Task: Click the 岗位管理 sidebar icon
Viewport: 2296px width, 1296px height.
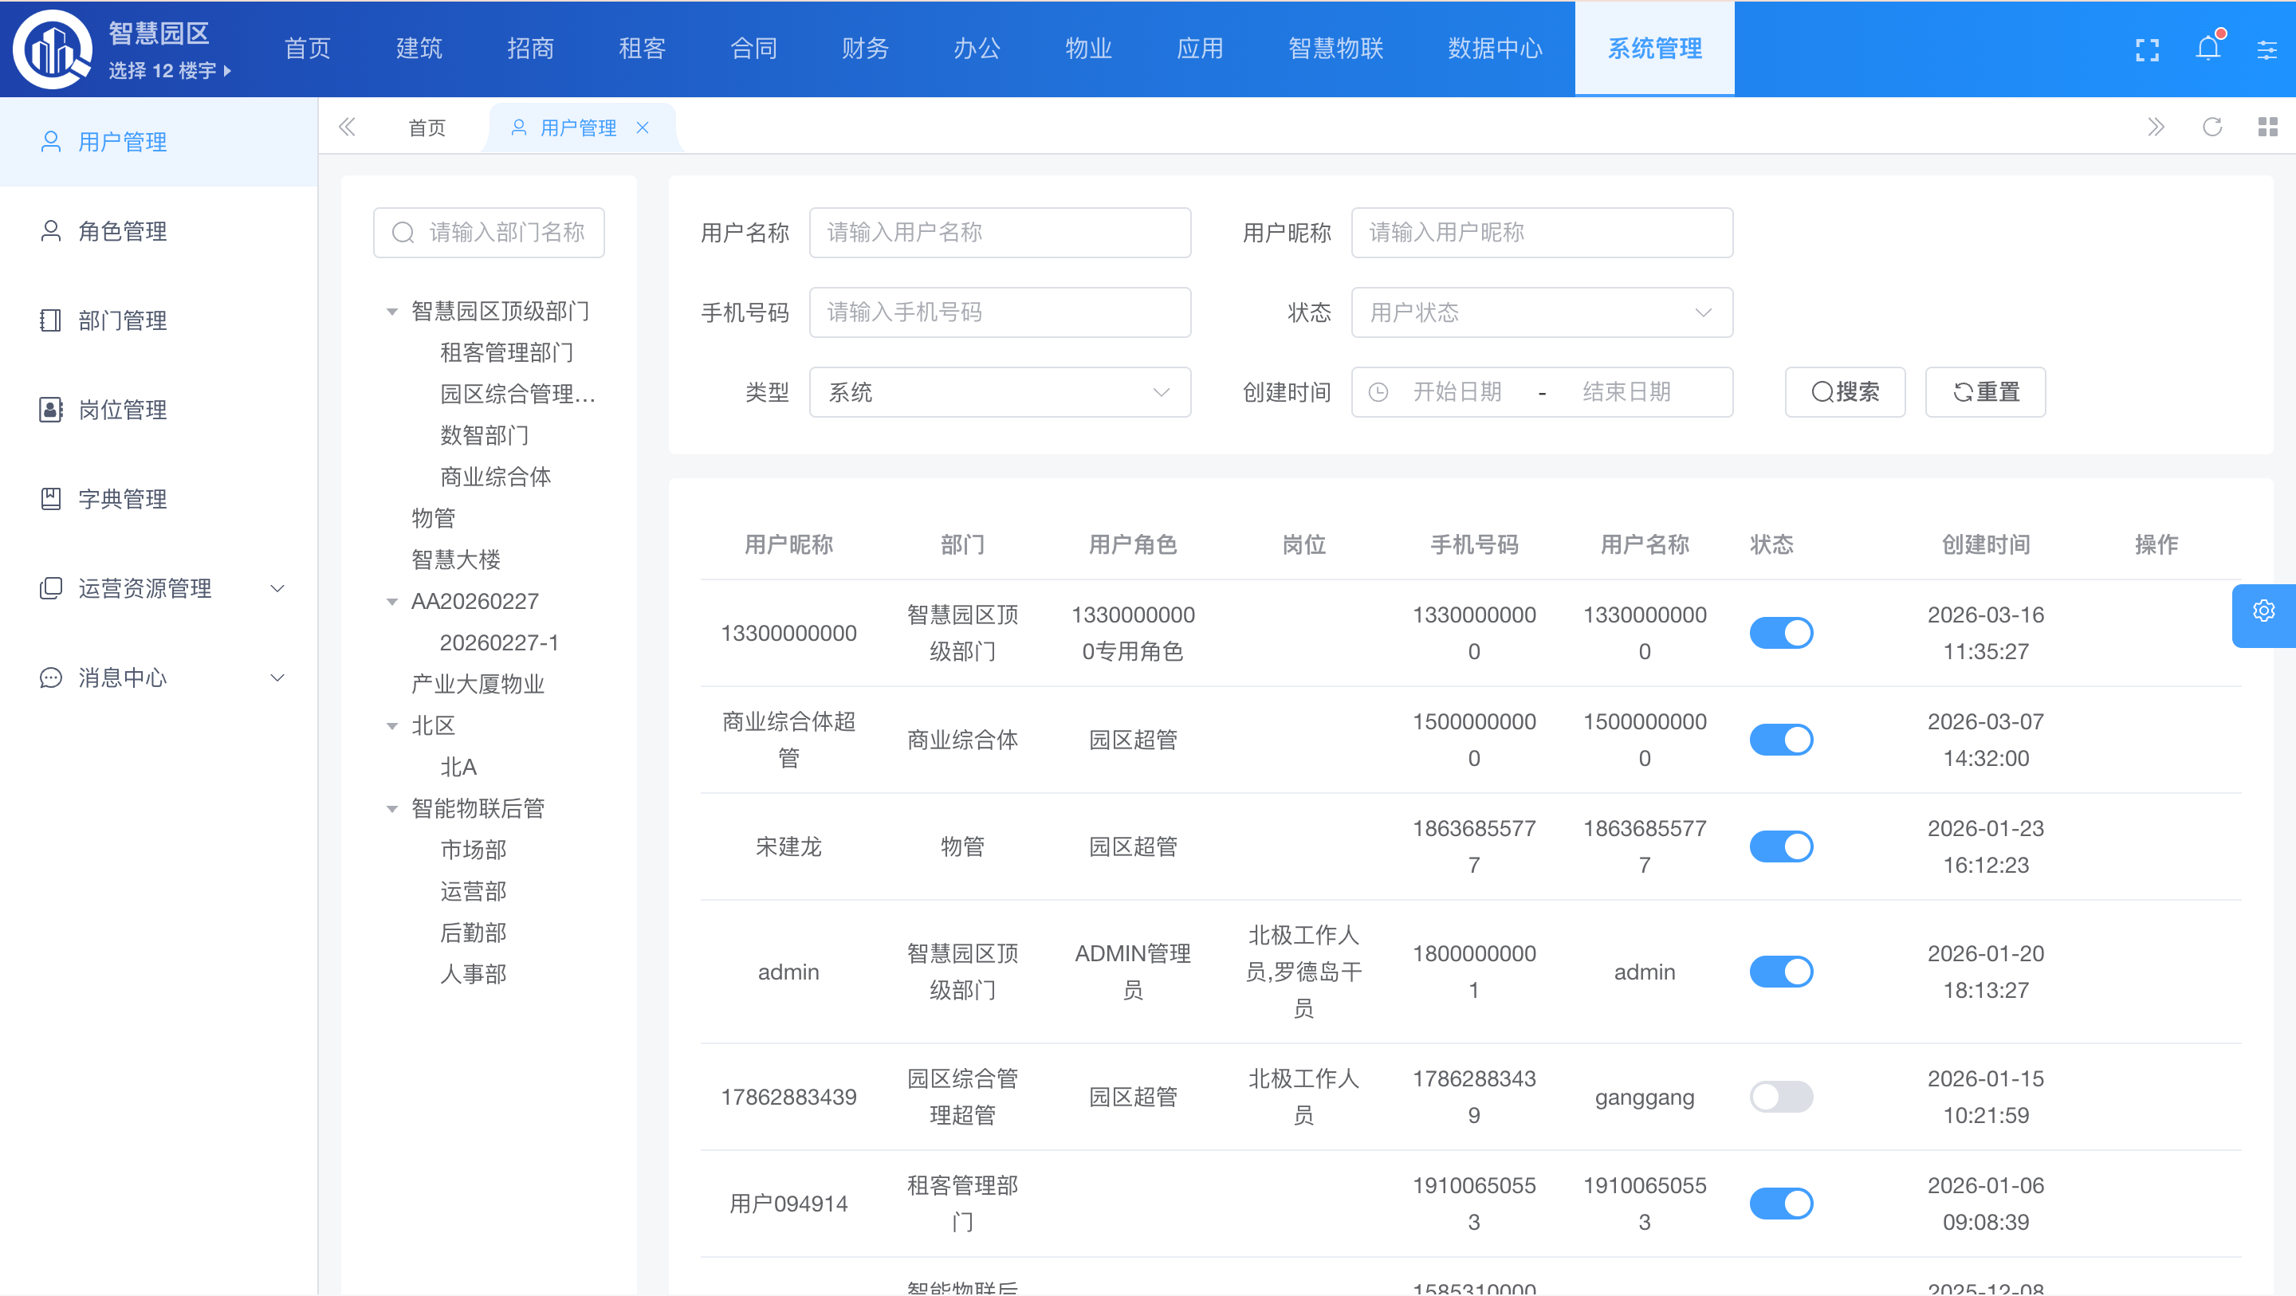Action: click(51, 410)
